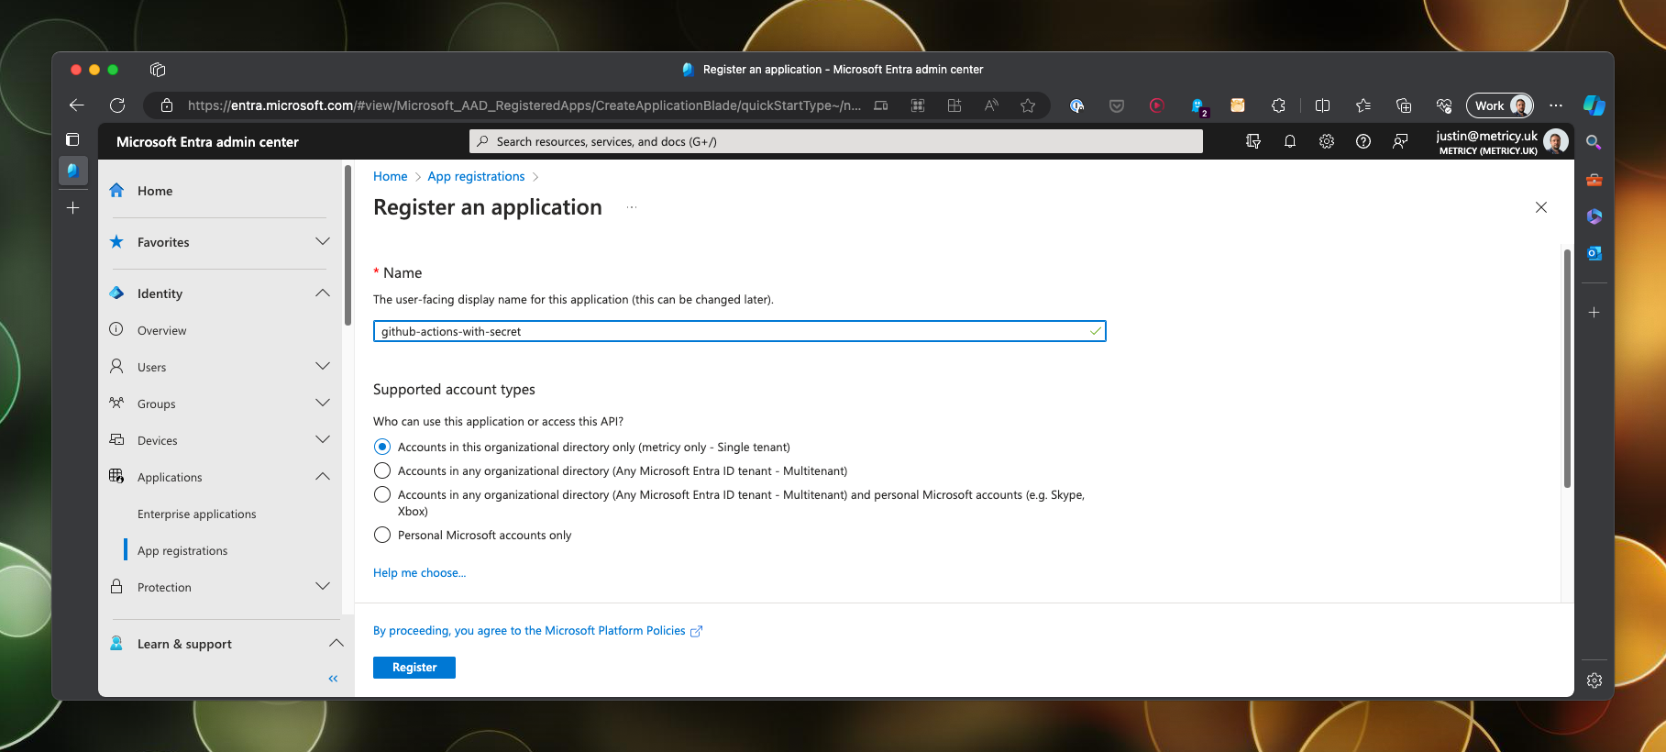
Task: Open the Extensions puzzle icon
Action: pyautogui.click(x=1278, y=105)
